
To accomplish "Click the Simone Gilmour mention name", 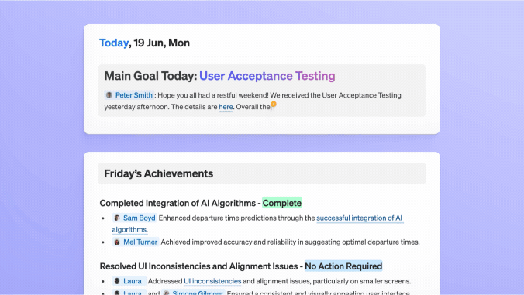I will pyautogui.click(x=198, y=293).
